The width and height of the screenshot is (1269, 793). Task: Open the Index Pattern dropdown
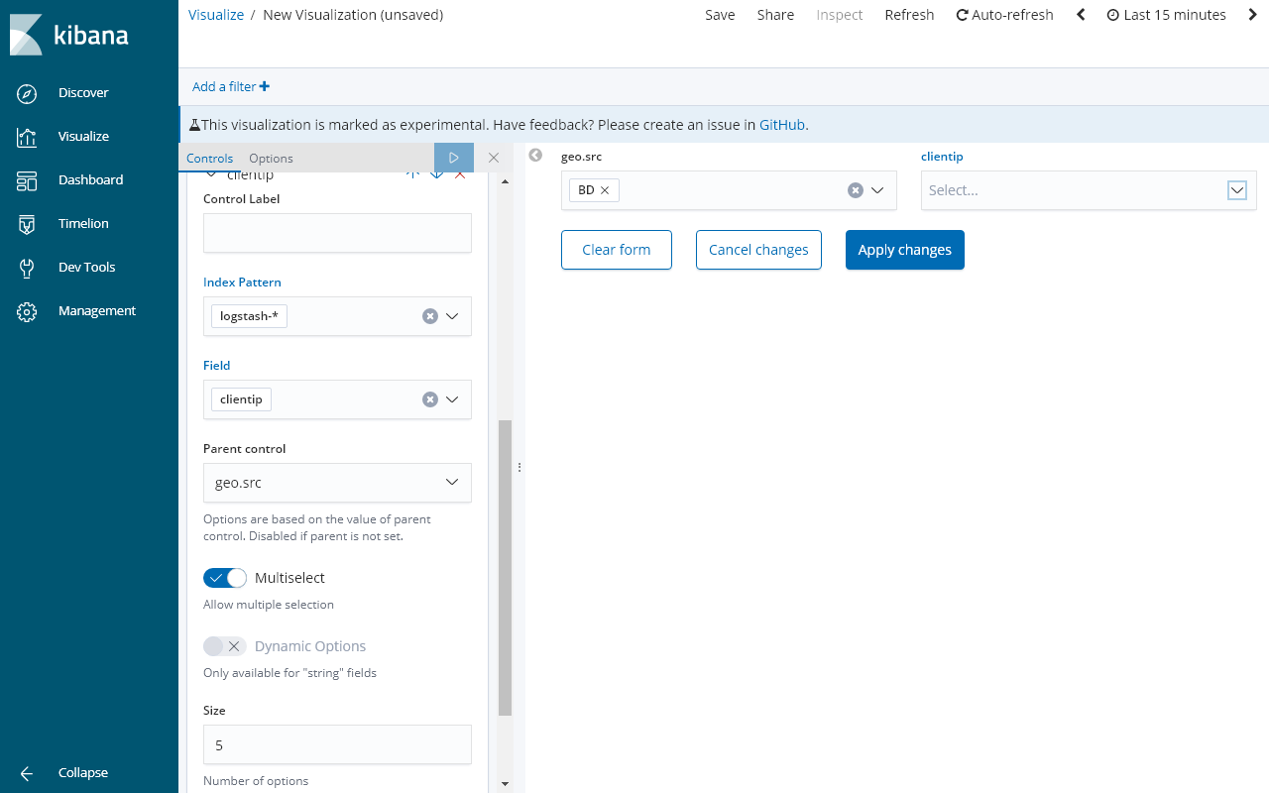point(452,316)
